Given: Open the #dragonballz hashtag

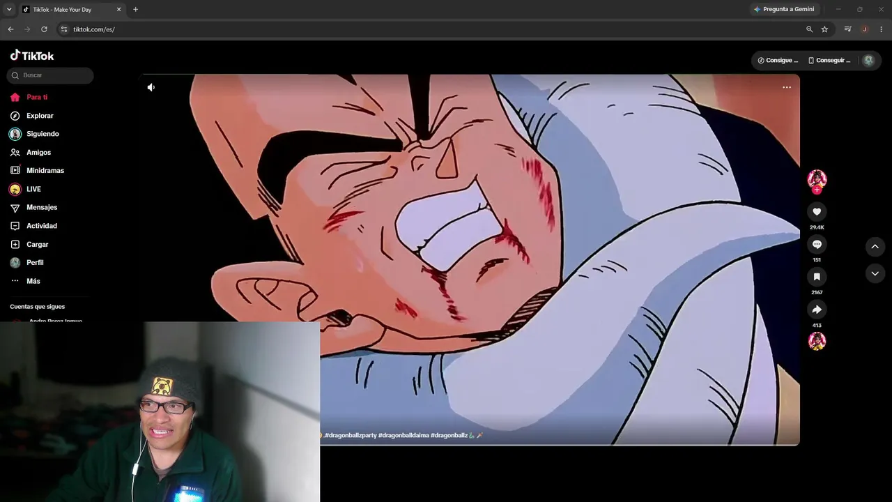Looking at the screenshot, I should 449,435.
